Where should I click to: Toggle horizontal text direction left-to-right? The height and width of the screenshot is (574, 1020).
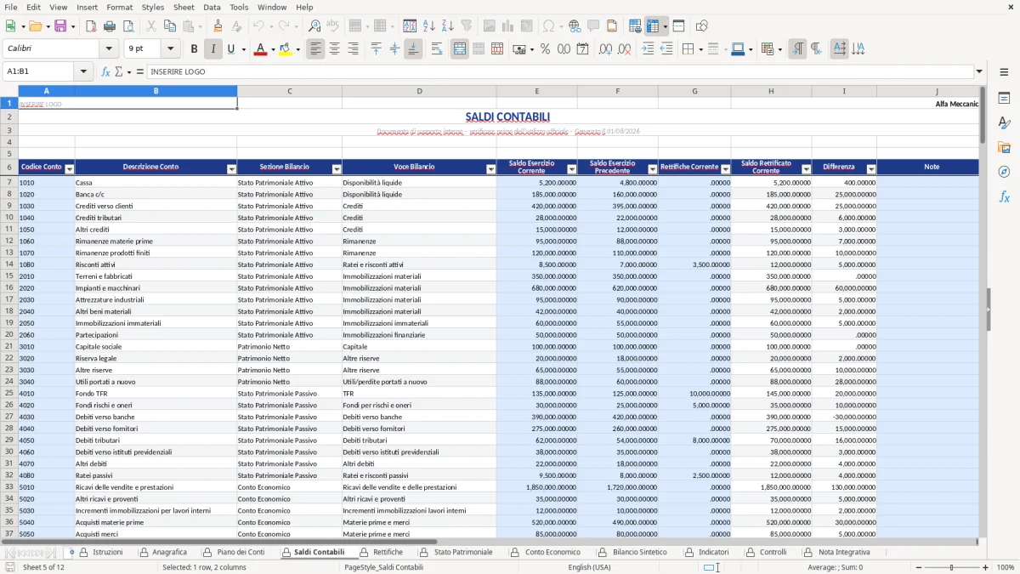(839, 49)
